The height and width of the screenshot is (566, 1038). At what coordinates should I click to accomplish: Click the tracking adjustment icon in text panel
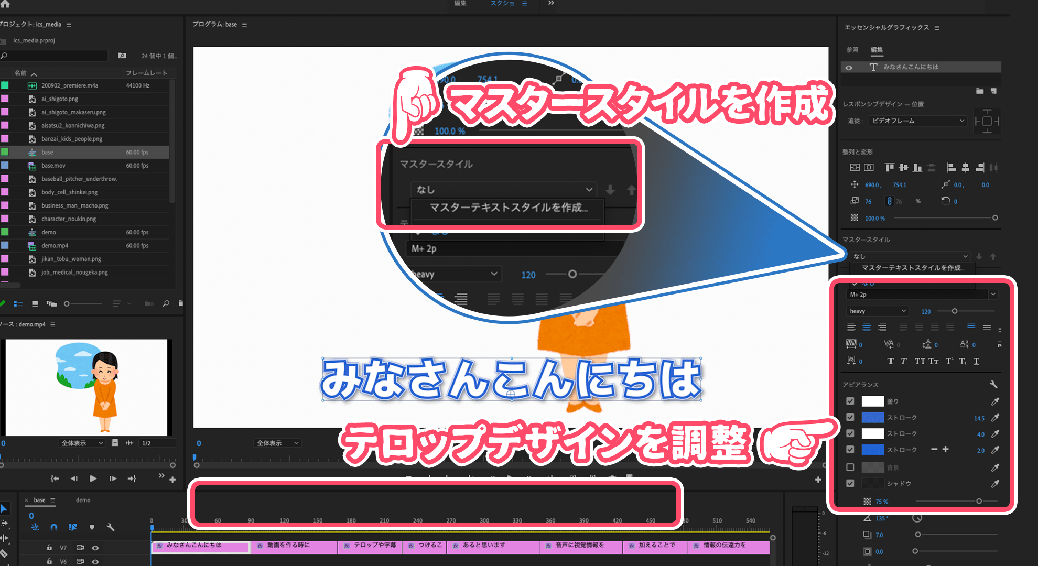click(850, 344)
